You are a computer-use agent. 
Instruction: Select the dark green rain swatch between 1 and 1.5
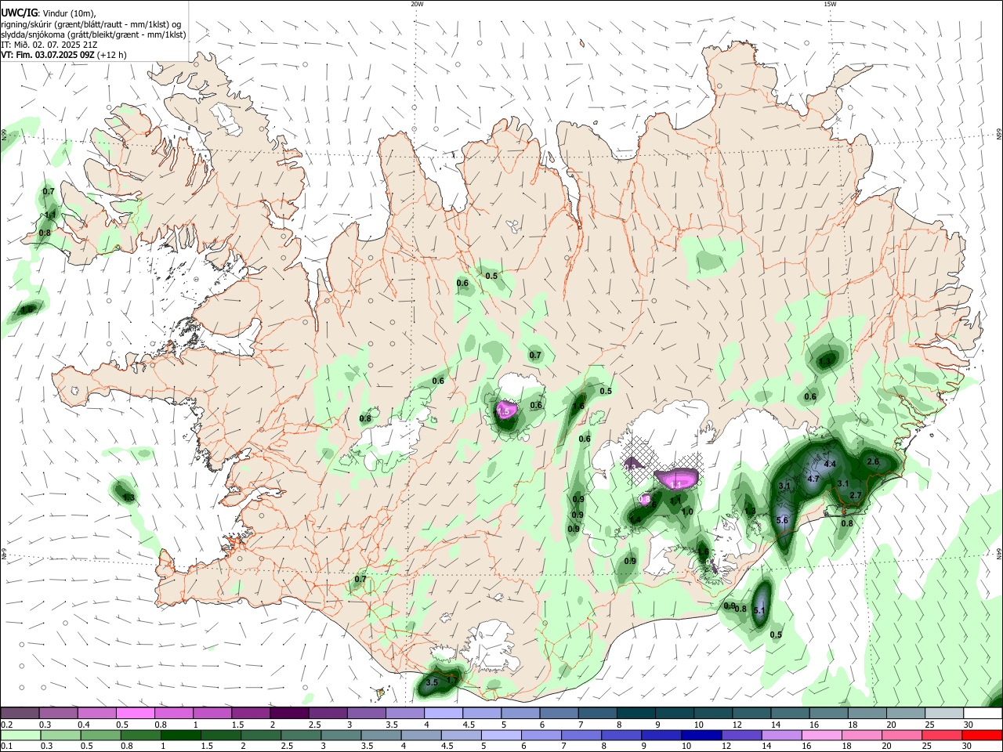(180, 735)
